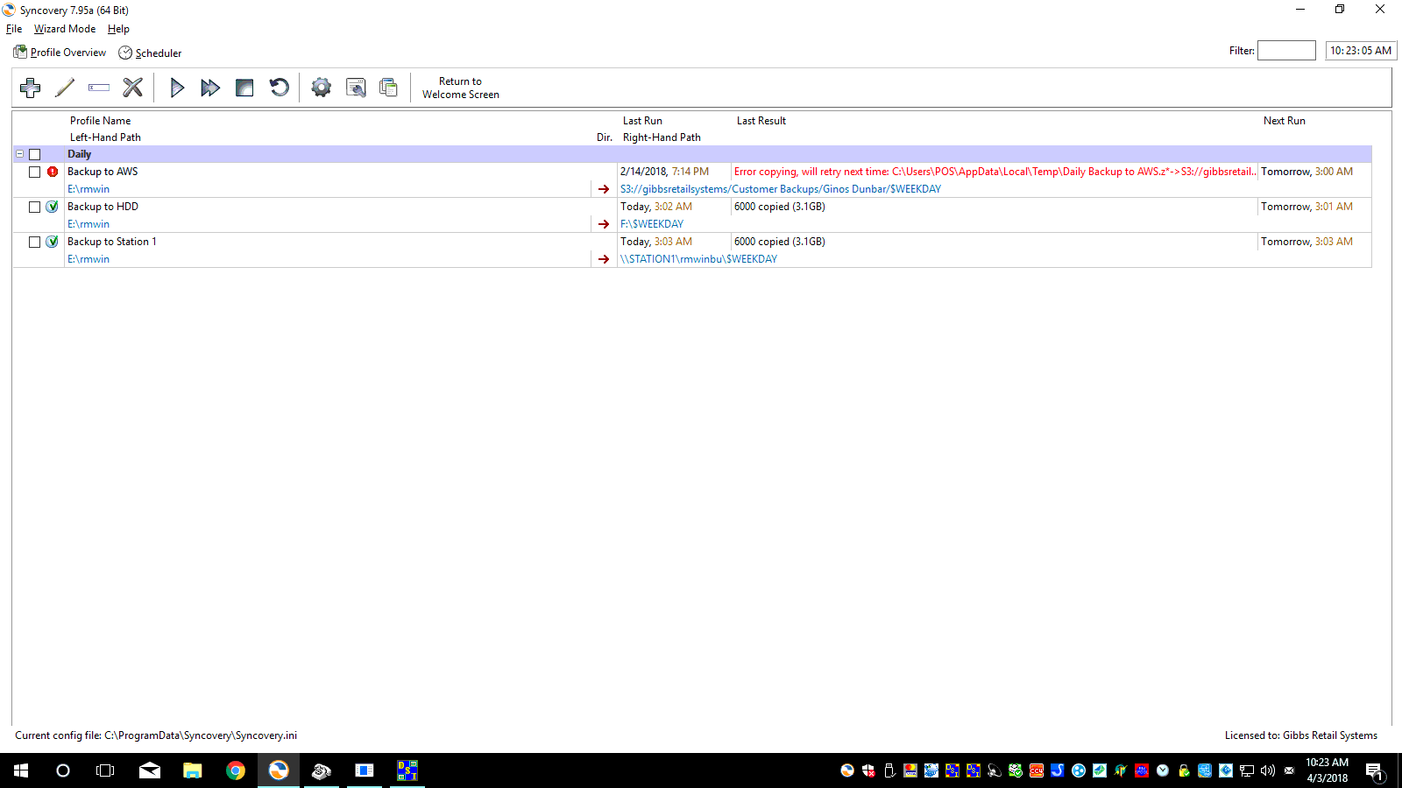1402x788 pixels.
Task: Click the stop square toolbar icon
Action: 244,88
